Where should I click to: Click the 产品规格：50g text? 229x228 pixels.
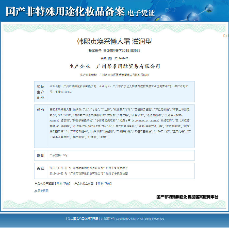[58, 155]
